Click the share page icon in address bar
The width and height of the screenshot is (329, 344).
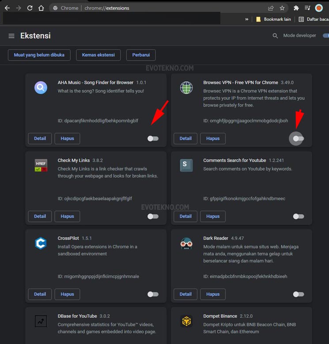tap(271, 8)
